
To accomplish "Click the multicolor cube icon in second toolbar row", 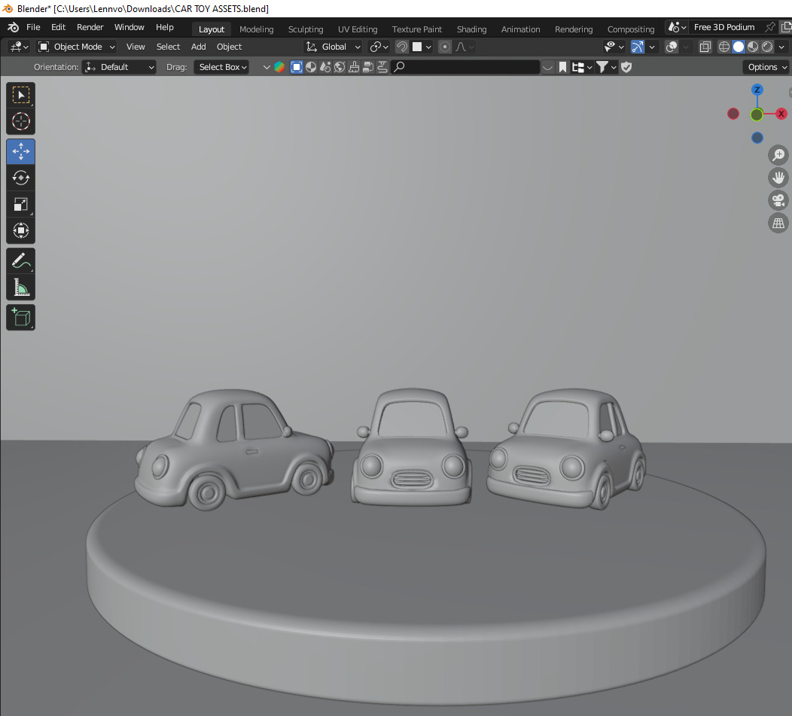I will (279, 67).
